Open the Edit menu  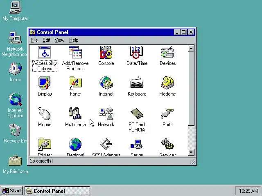(x=46, y=40)
